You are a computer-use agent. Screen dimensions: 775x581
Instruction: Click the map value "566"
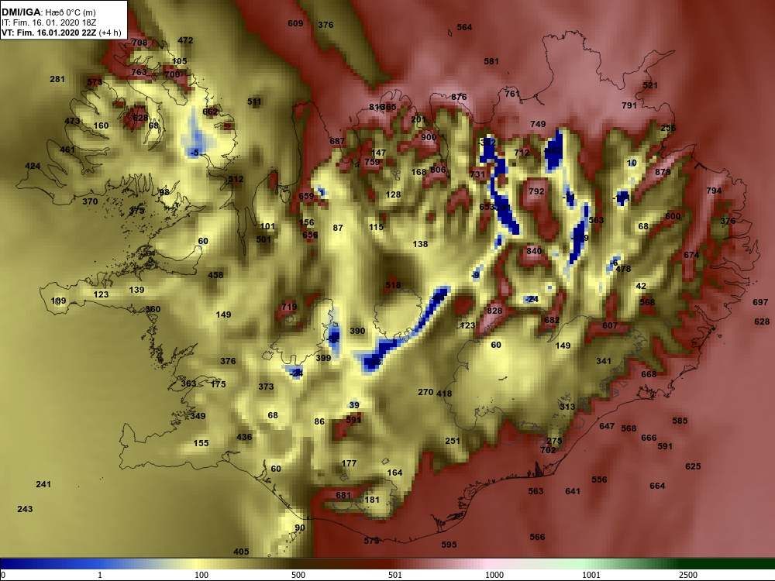pyautogui.click(x=537, y=537)
